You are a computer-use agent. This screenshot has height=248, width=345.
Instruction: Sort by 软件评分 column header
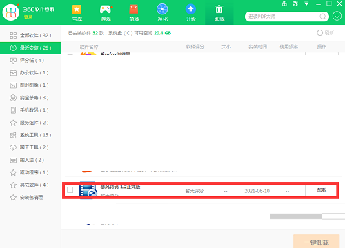point(195,47)
